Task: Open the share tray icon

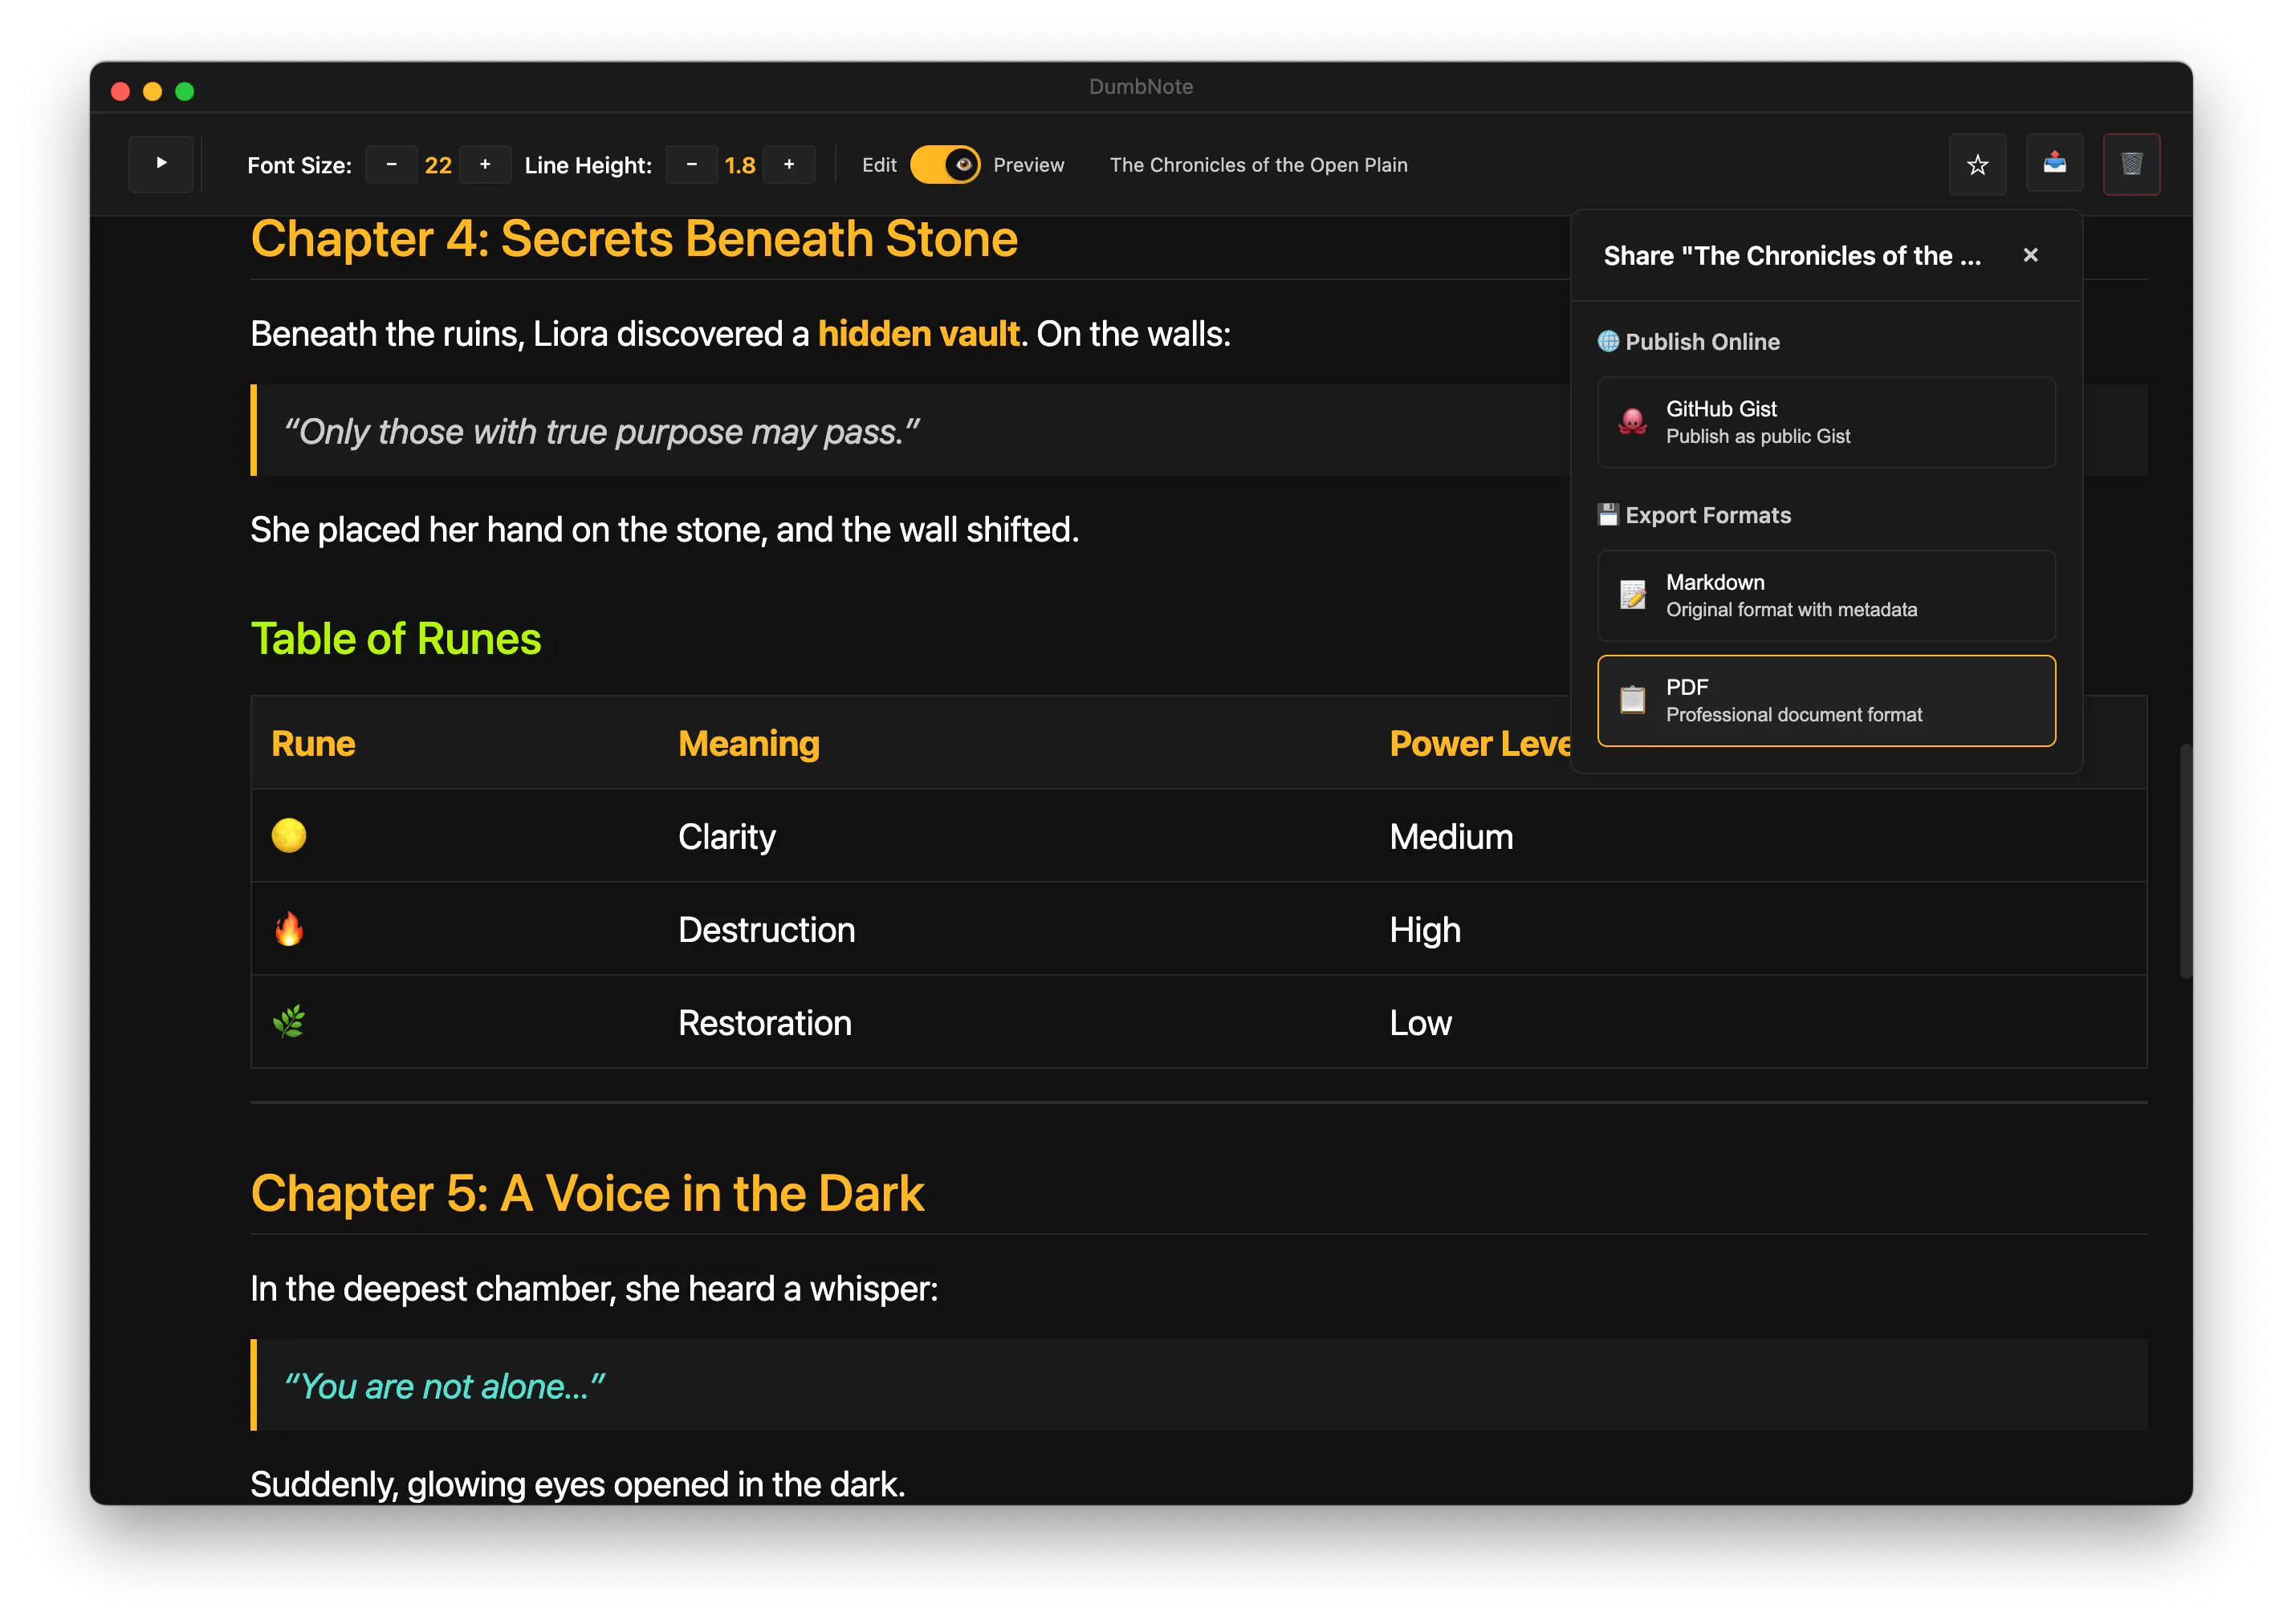Action: tap(2054, 164)
